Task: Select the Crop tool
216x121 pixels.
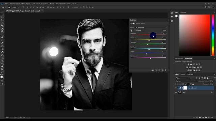Action: click(2, 26)
